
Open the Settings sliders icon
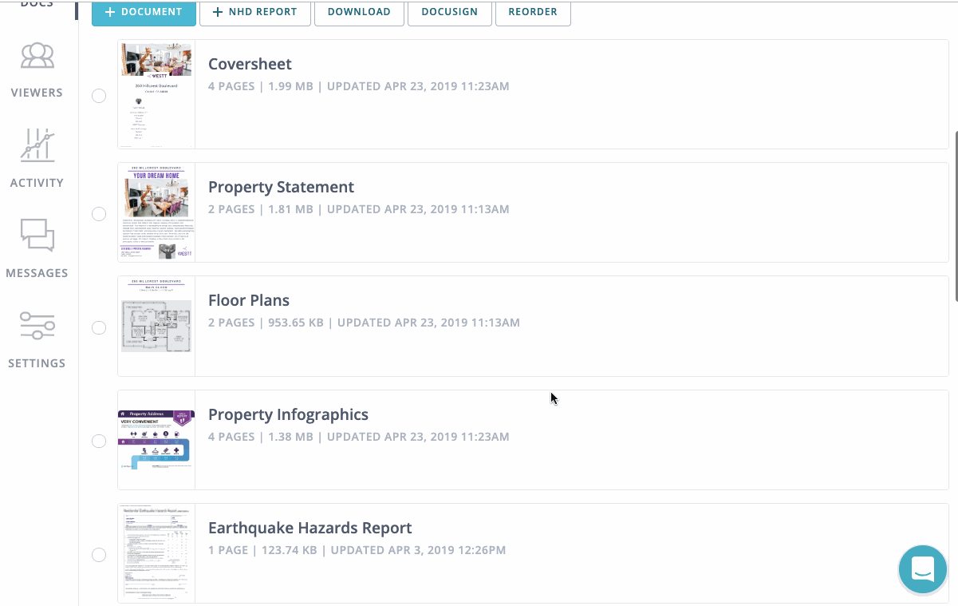pyautogui.click(x=37, y=326)
